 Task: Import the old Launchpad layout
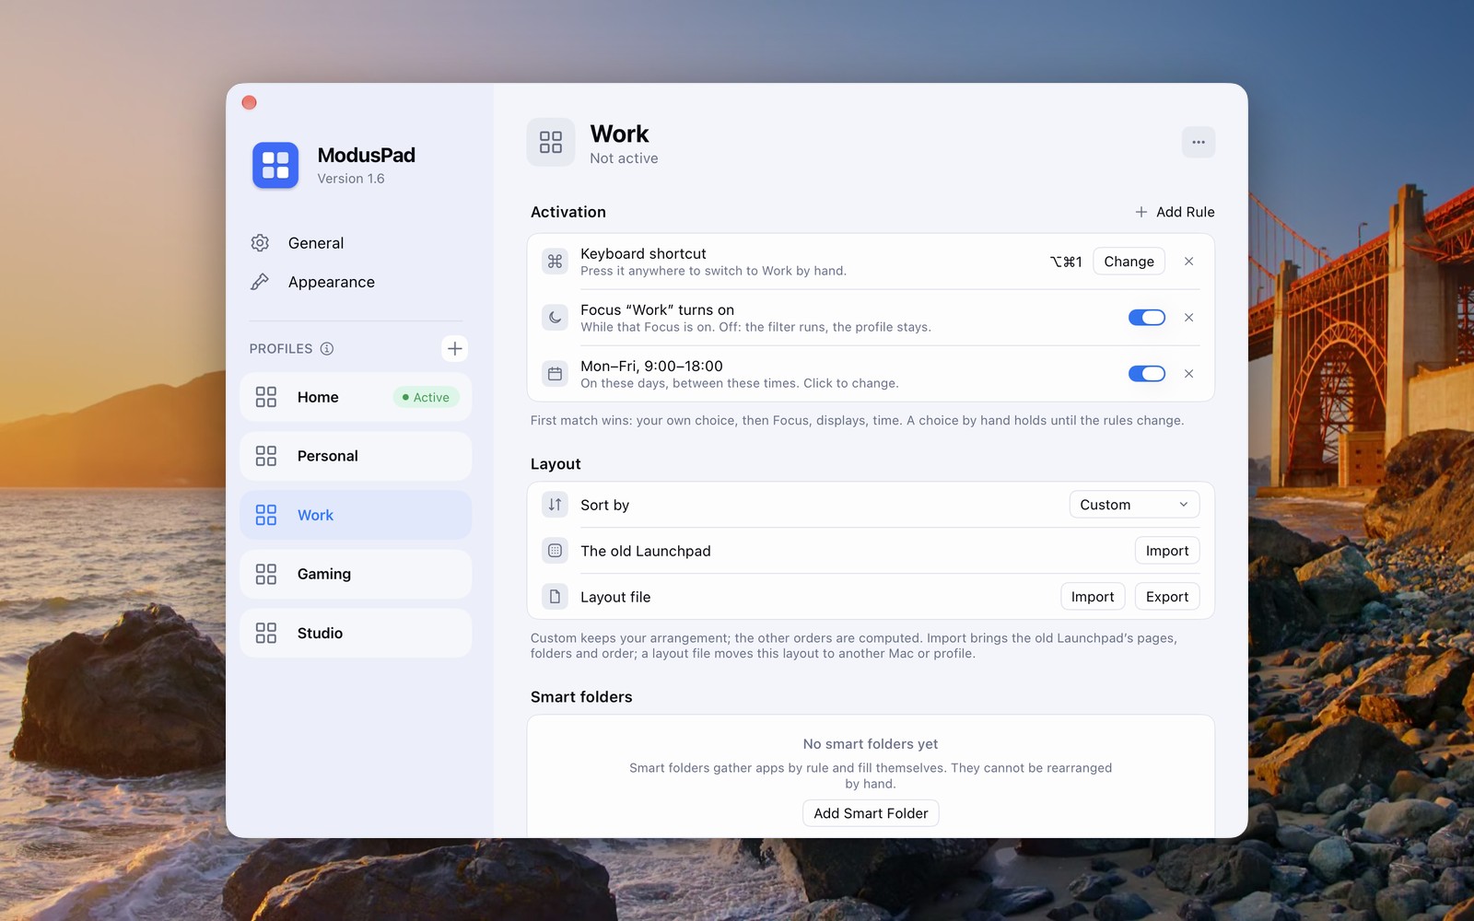point(1167,551)
